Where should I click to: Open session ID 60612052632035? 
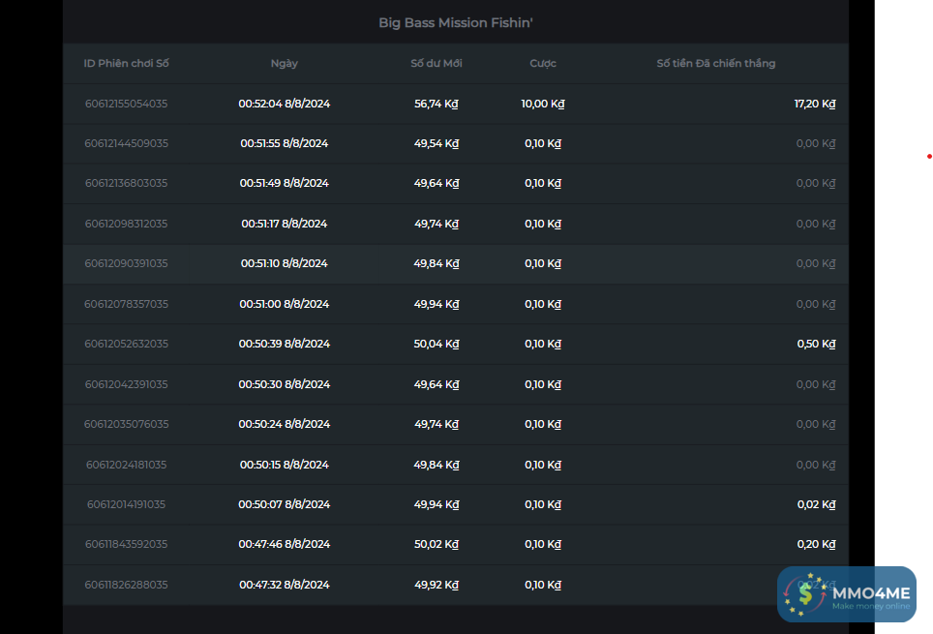click(x=126, y=344)
